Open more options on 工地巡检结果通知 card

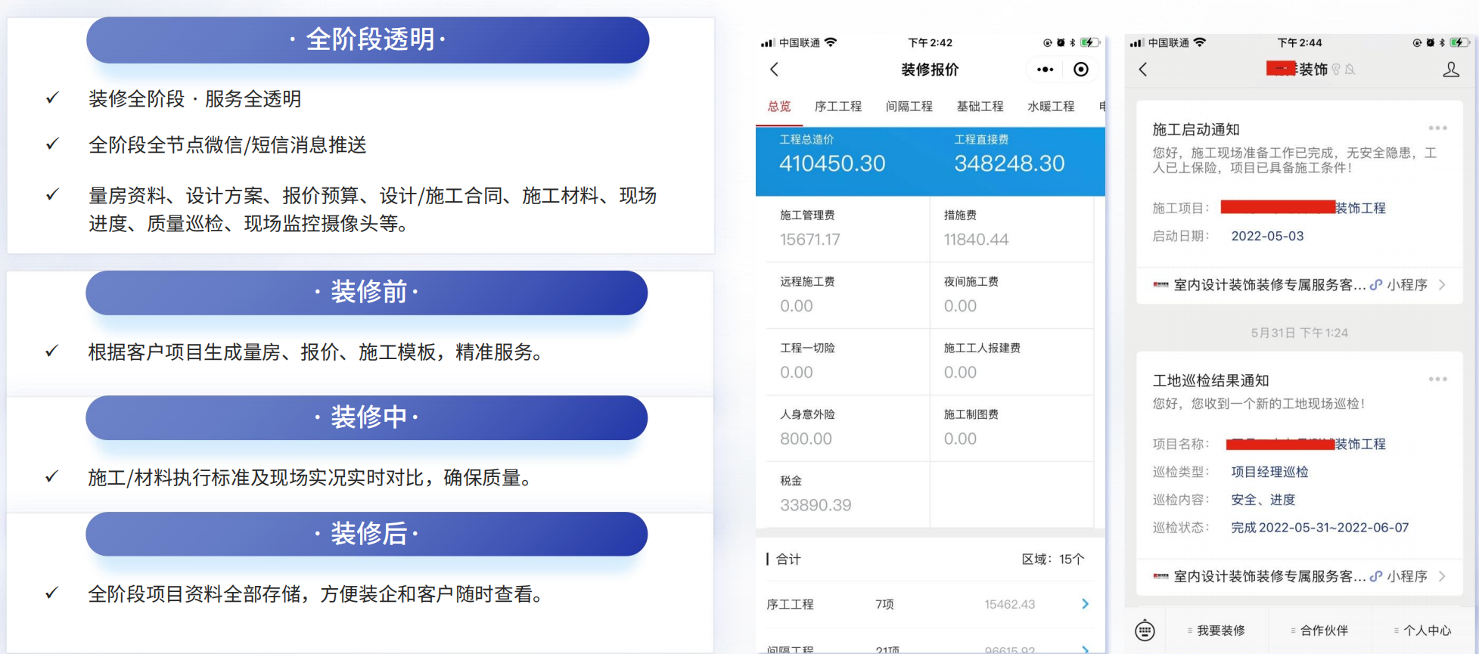[1437, 380]
